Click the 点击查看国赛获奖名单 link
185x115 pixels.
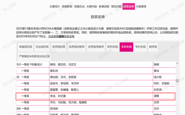click(x=61, y=36)
